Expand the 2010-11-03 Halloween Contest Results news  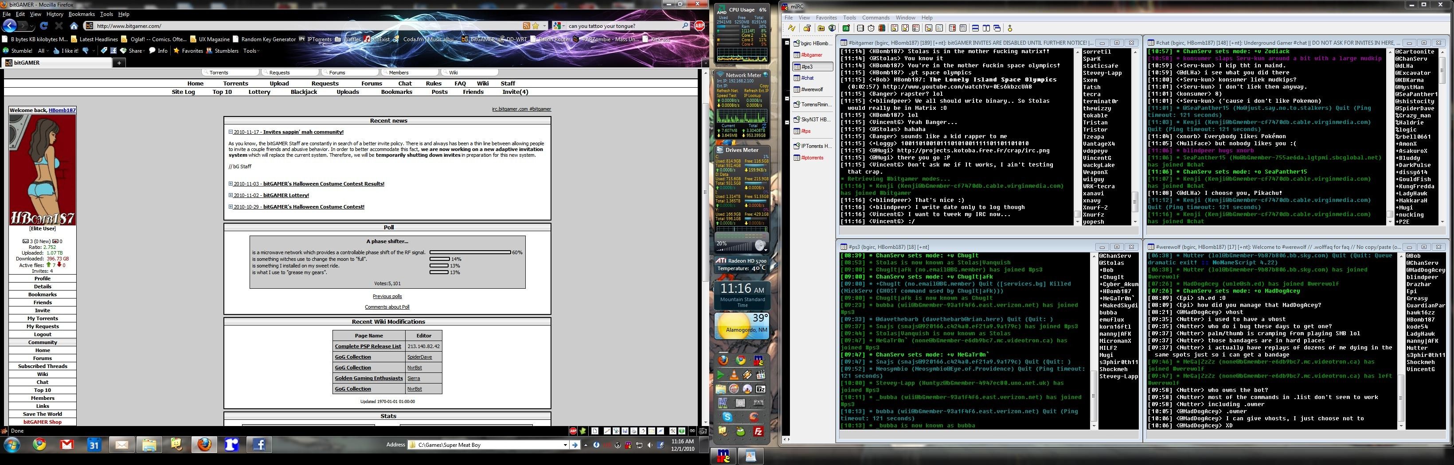point(231,184)
